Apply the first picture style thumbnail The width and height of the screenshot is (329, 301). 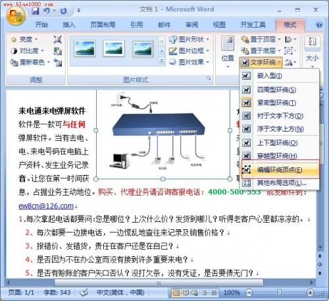point(85,49)
